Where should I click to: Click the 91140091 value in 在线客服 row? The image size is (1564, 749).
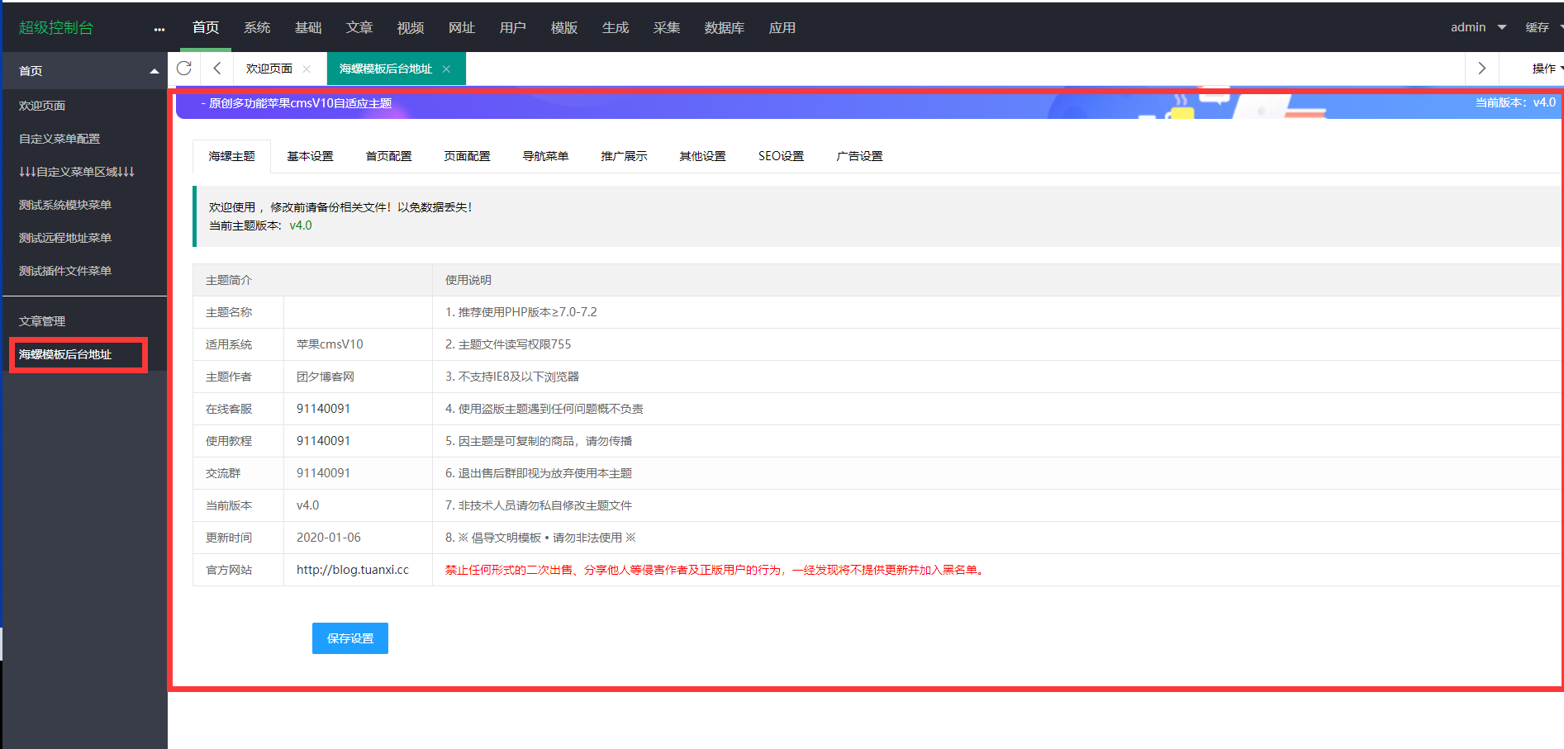click(x=323, y=409)
